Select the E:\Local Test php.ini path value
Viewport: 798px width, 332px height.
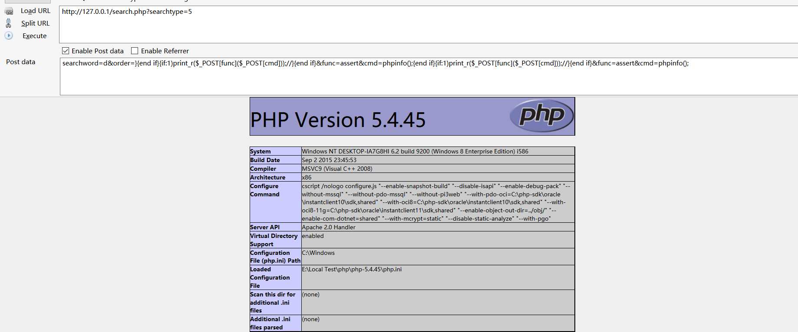click(x=352, y=269)
